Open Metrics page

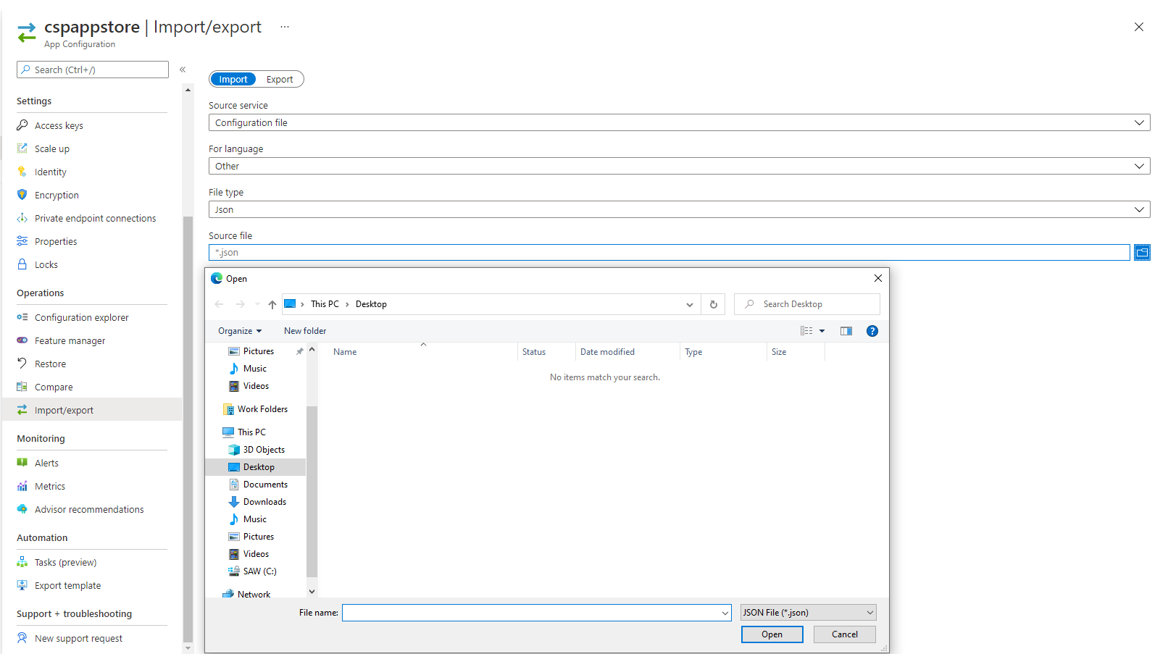pyautogui.click(x=50, y=486)
